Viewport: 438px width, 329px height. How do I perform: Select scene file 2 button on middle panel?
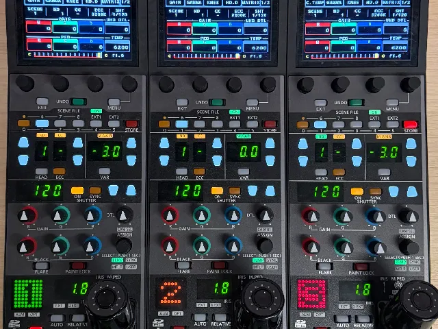point(199,124)
